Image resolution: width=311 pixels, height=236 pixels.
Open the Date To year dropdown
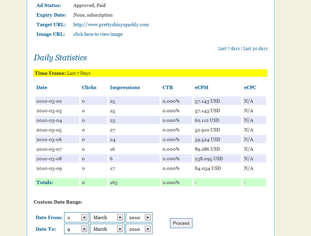pos(139,229)
